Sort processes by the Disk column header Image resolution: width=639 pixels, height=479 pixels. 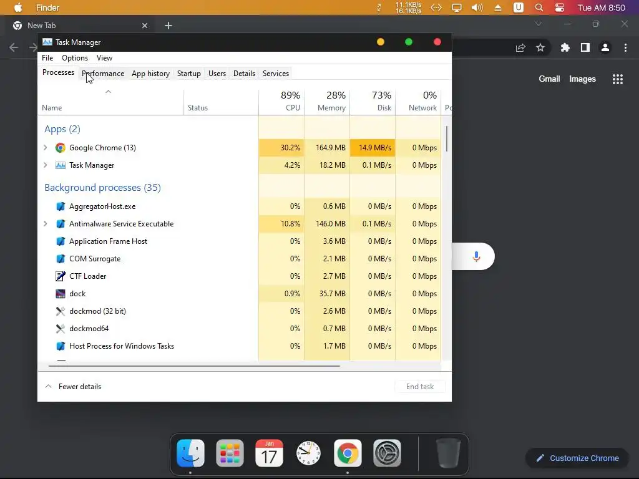coord(373,102)
